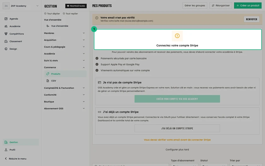Viewport: 265px width, 166px height.
Task: Click the Réorganiser button
Action: [221, 6]
